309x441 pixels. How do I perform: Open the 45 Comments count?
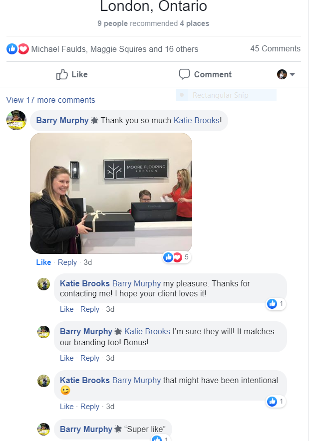275,49
